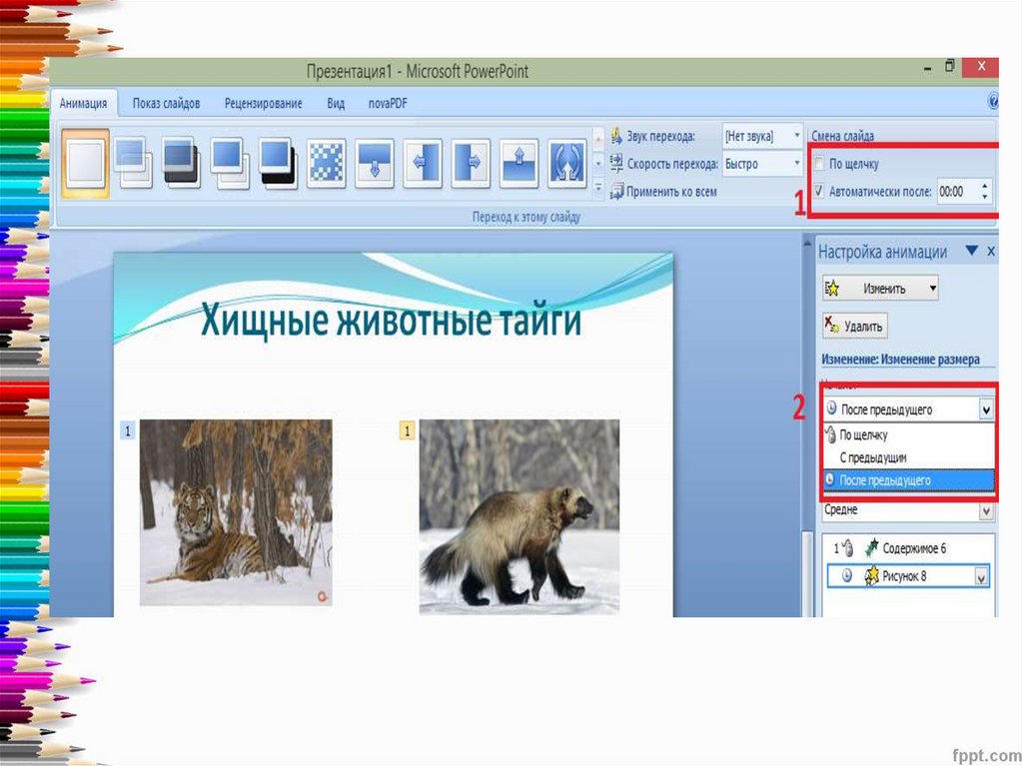Open the animation pane options triangle
This screenshot has width=1023, height=766.
[x=971, y=251]
